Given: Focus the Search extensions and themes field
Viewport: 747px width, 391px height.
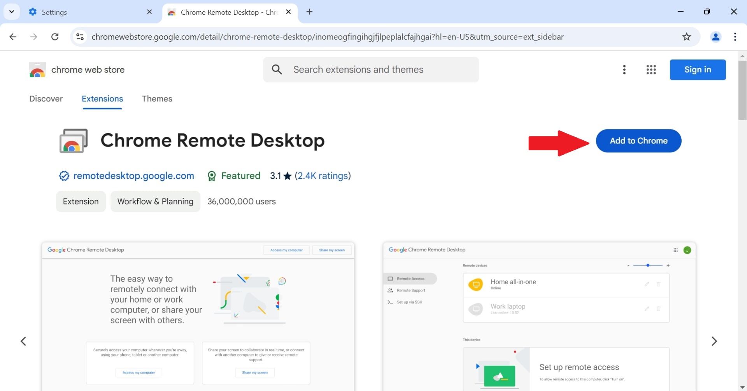Looking at the screenshot, I should coord(371,70).
